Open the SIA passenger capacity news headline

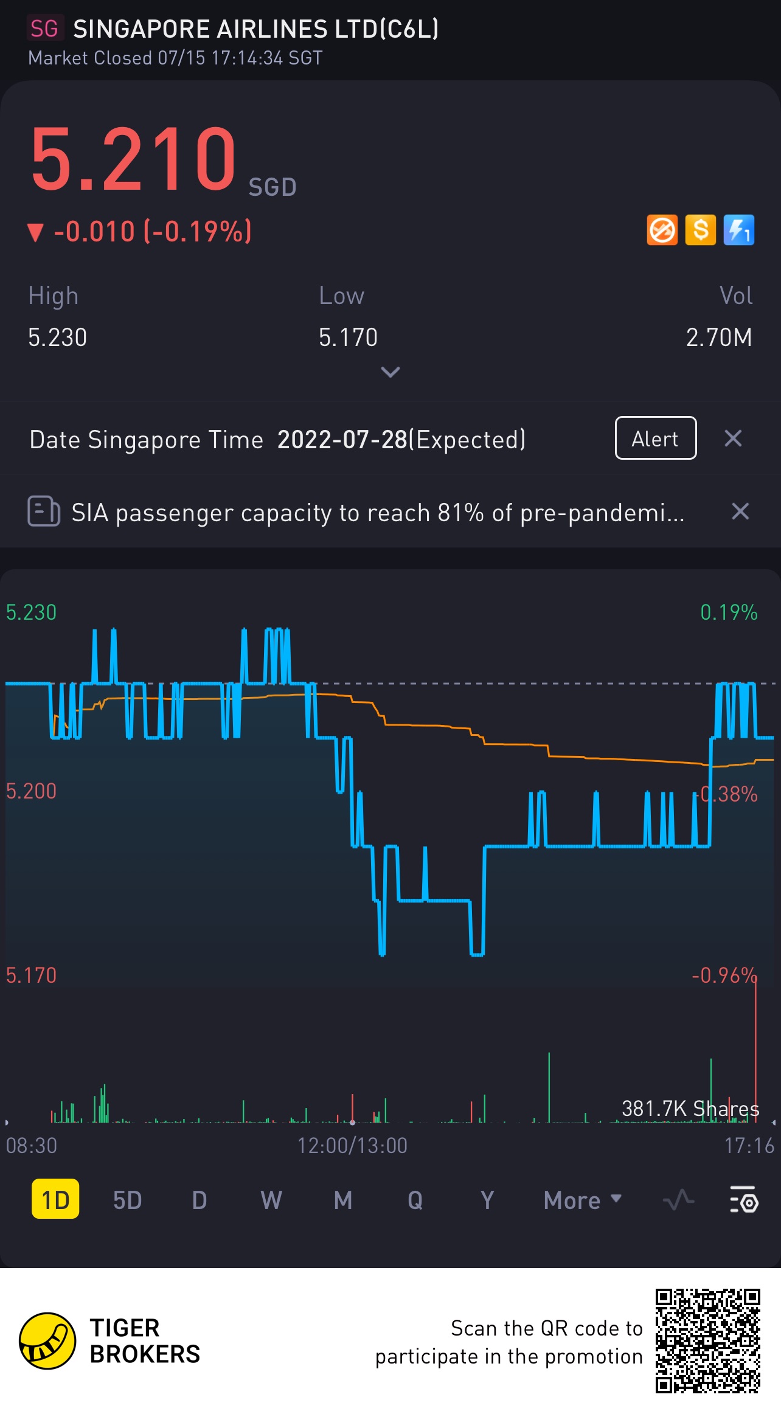pos(378,513)
